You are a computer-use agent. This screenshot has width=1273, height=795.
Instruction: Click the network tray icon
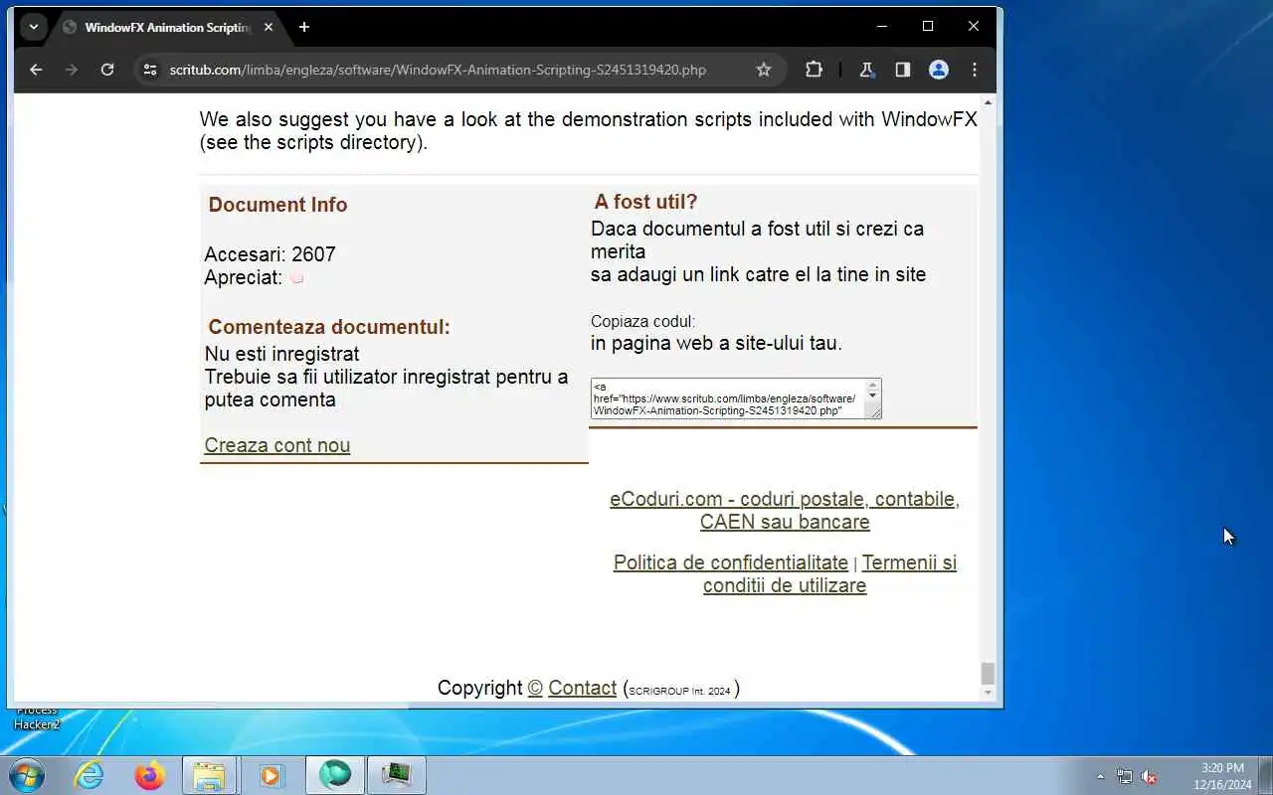[x=1124, y=776]
